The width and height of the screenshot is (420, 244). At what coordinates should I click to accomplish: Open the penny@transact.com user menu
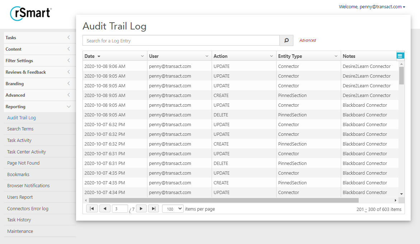coord(372,7)
